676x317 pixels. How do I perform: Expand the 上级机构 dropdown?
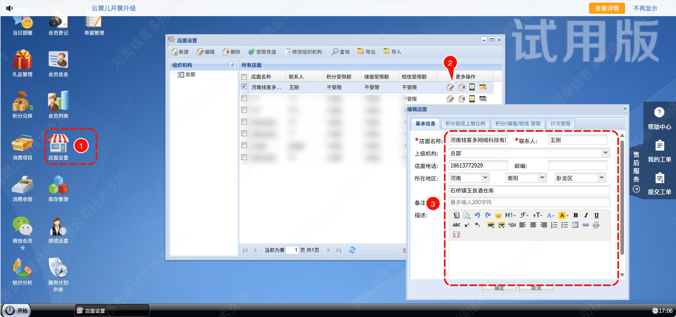[x=605, y=153]
